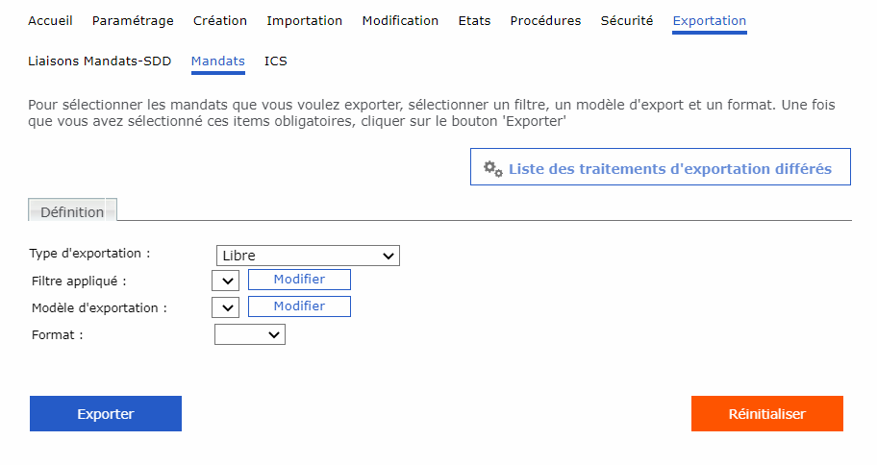Click the gears icon beside export list
Viewport: 877px width, 465px height.
[x=492, y=169]
